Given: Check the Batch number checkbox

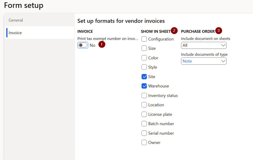Looking at the screenshot, I should click(144, 124).
